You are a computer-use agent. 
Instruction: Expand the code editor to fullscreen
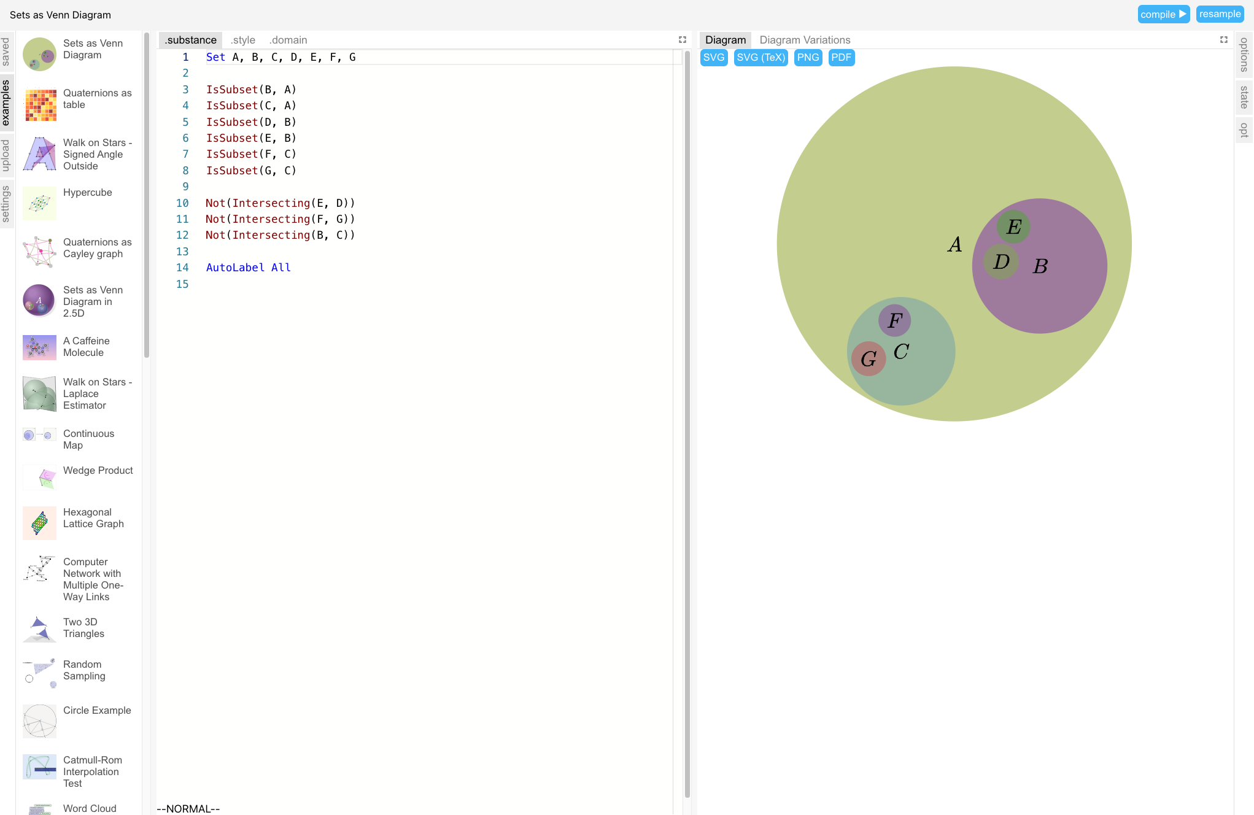tap(683, 39)
